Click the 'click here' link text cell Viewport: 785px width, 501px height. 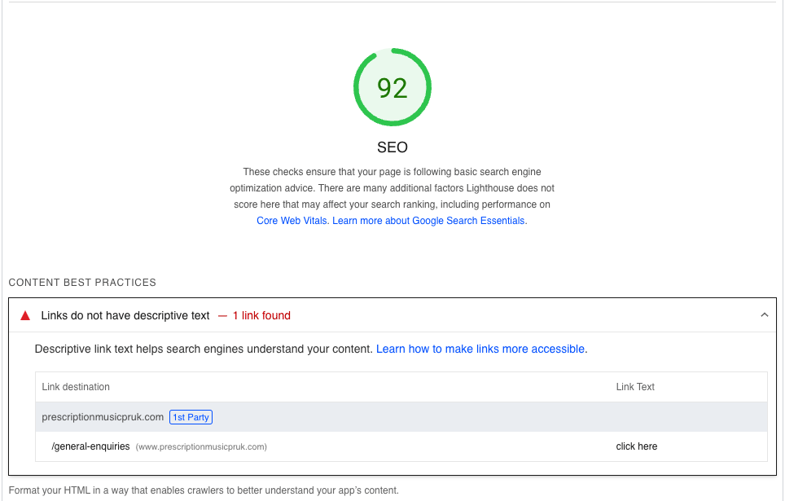click(636, 446)
